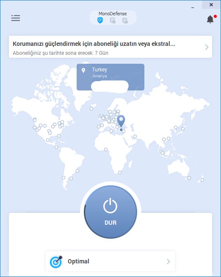Select the second MonoDefense product icon
221x277 pixels.
point(113,20)
